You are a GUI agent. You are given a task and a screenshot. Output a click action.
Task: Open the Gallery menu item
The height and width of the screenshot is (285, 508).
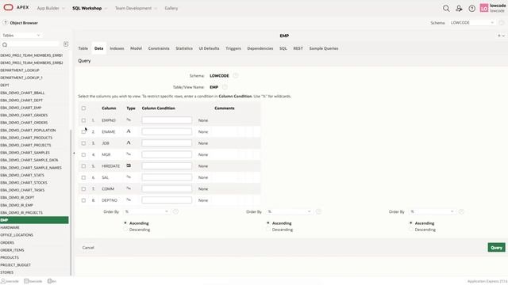pyautogui.click(x=171, y=8)
